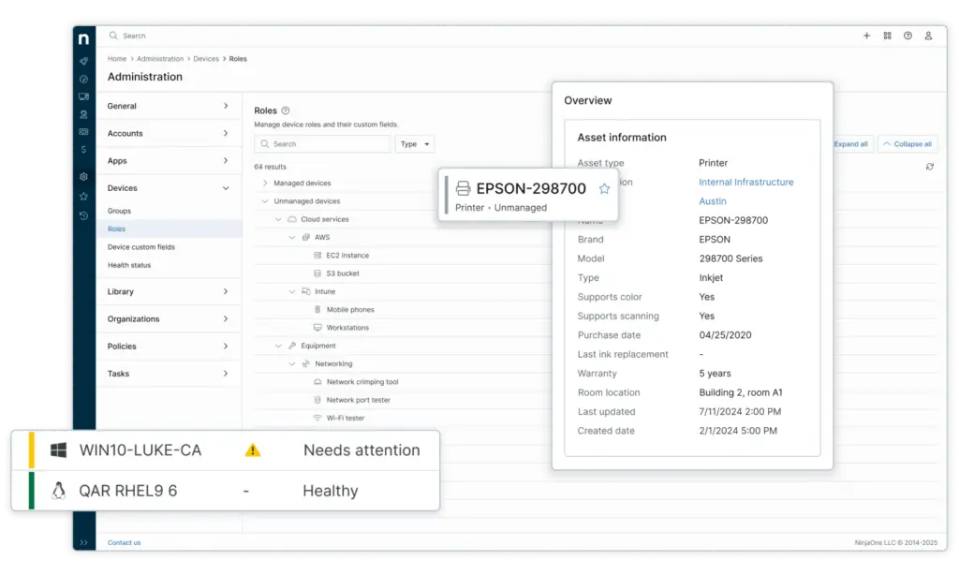The image size is (959, 575).
Task: Expand the Managed devices tree node
Action: click(x=265, y=183)
